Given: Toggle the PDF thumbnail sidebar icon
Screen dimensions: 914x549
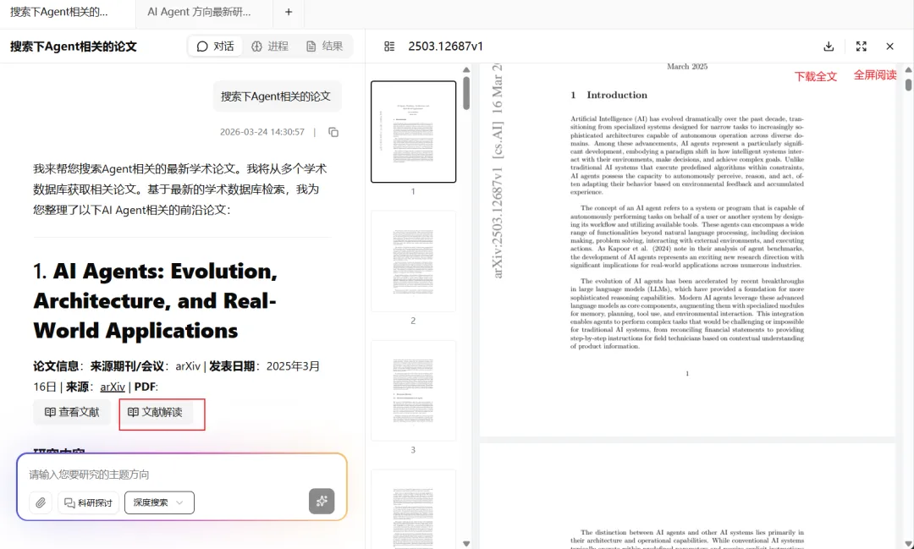Looking at the screenshot, I should pyautogui.click(x=389, y=46).
